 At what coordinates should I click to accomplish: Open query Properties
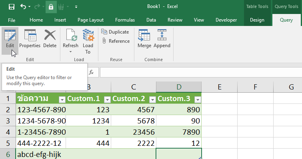[x=30, y=38]
